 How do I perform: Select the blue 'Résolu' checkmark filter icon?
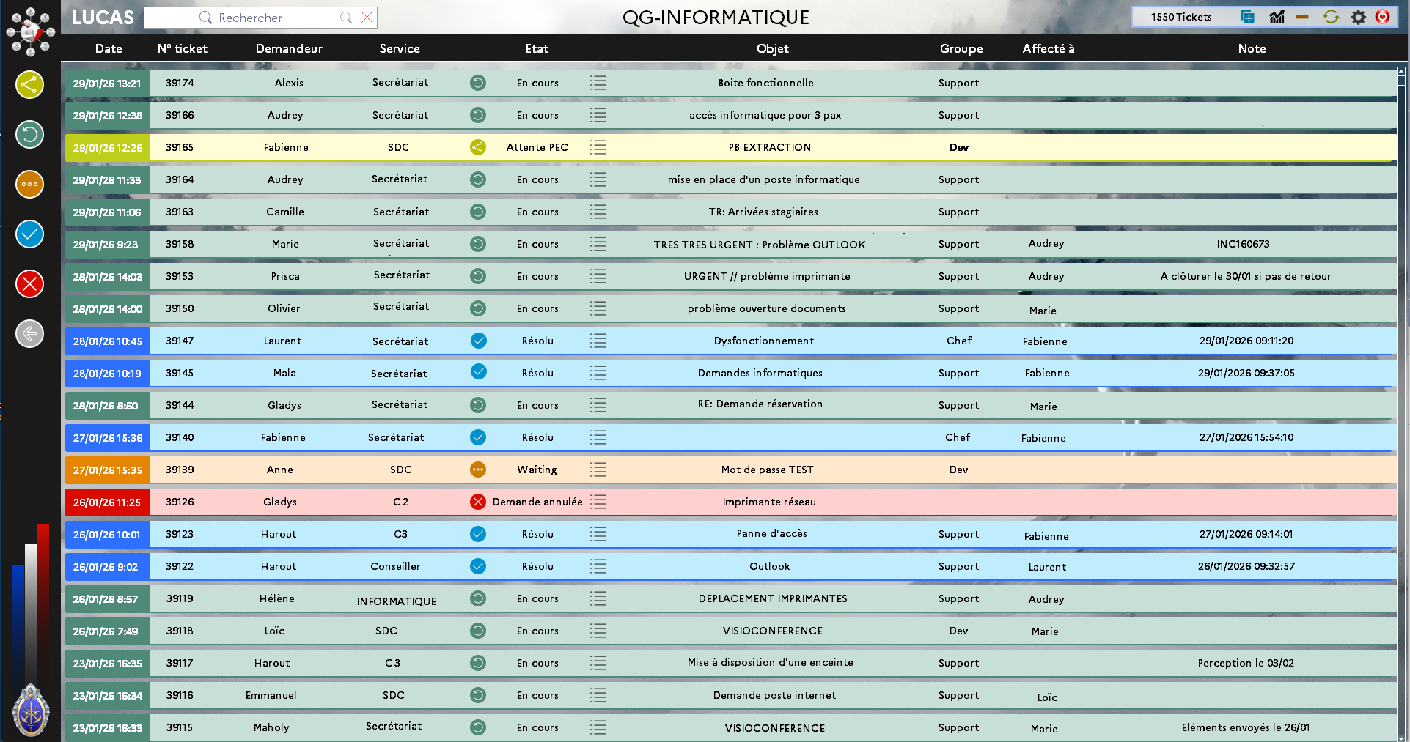[29, 234]
